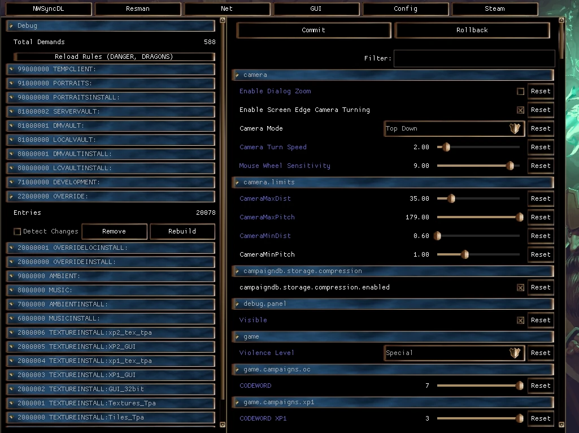Click the arrow icon on 9000000 AMBIENT entry
Viewport: 579px width, 433px height.
point(11,276)
